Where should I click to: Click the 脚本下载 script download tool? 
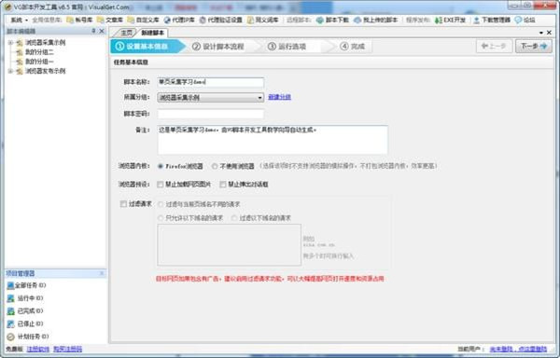click(x=332, y=20)
